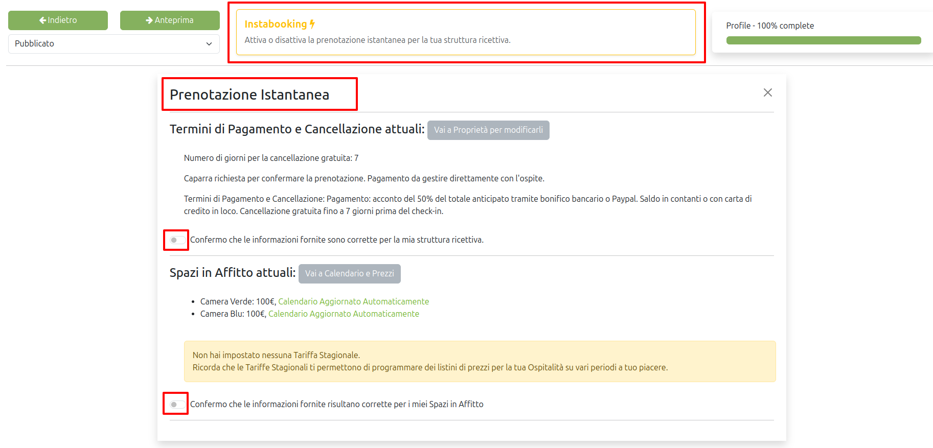
Task: Open Camera Blu calendario aggiornato link
Action: 344,314
